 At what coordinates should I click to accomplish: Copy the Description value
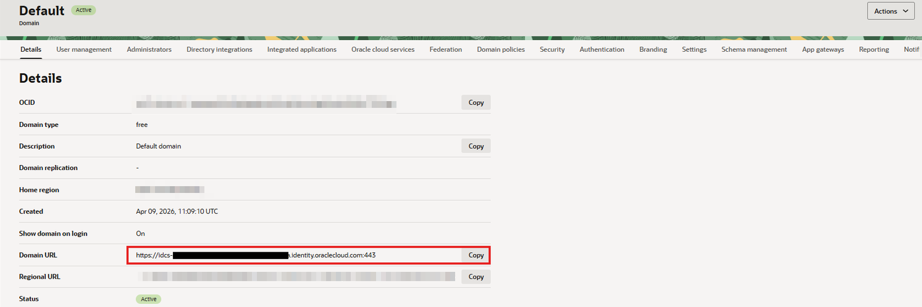476,146
